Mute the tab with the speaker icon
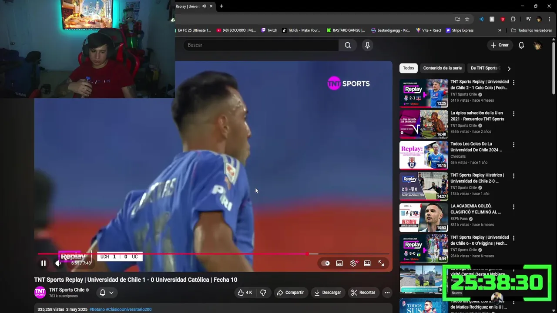The image size is (557, 313). pos(204,6)
